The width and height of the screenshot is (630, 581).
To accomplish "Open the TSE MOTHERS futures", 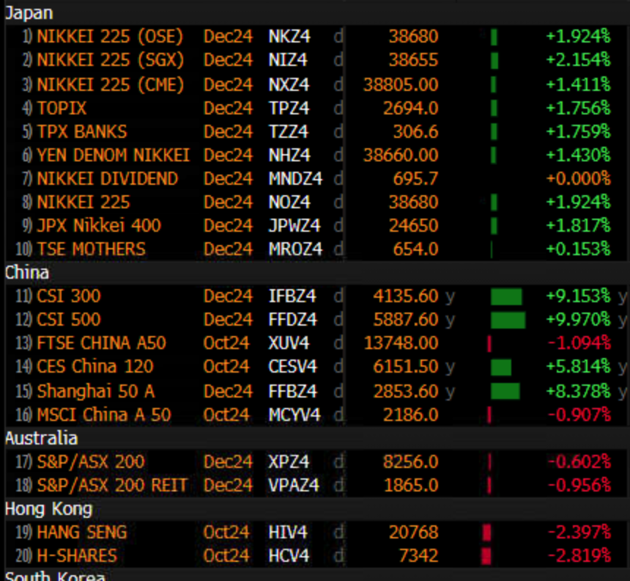I will 92,249.
